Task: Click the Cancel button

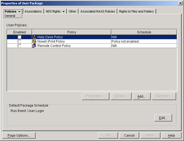Action: 129,136
